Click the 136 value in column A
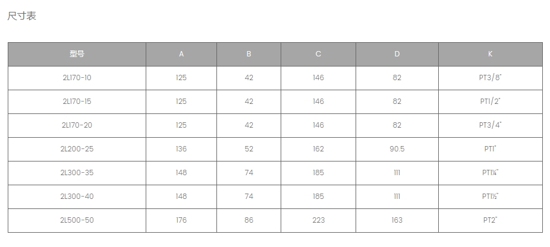Image resolution: width=550 pixels, height=247 pixels. [181, 149]
